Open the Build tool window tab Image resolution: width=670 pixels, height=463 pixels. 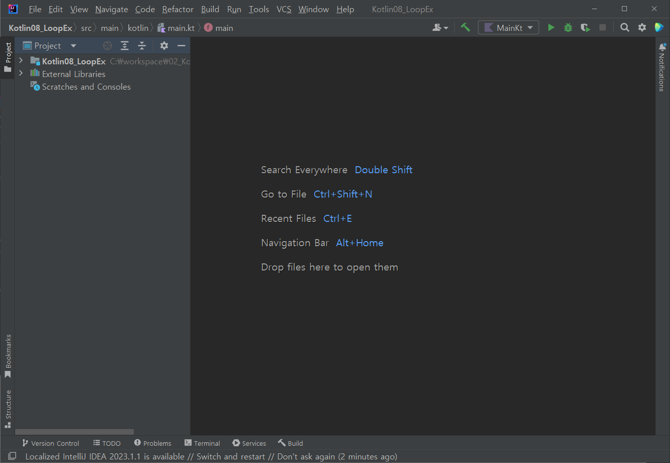pyautogui.click(x=290, y=443)
